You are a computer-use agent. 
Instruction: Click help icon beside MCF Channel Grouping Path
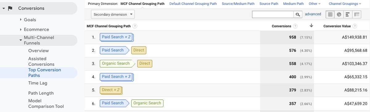[x=135, y=26]
